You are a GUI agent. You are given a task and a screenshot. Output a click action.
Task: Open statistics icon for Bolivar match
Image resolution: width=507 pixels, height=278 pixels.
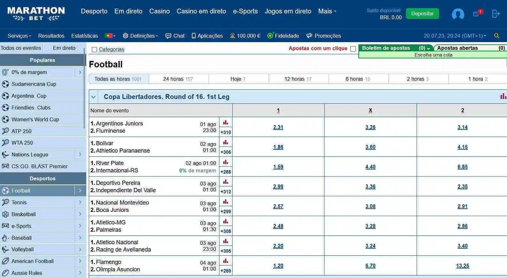tap(226, 142)
